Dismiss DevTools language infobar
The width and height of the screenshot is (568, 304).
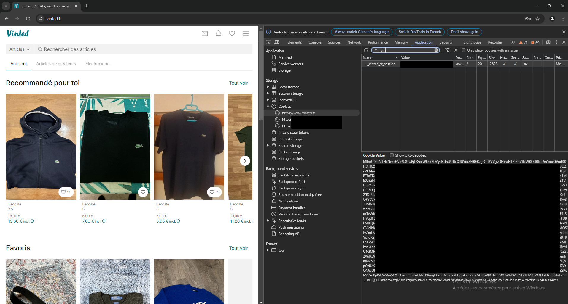564,32
